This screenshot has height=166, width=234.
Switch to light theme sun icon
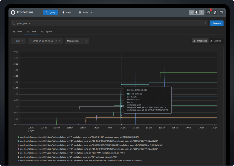pos(192,12)
